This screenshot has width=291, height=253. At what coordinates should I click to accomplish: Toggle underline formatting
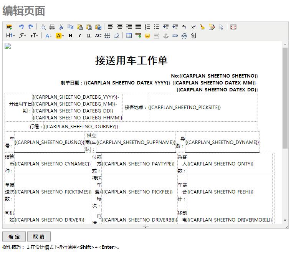89,35
